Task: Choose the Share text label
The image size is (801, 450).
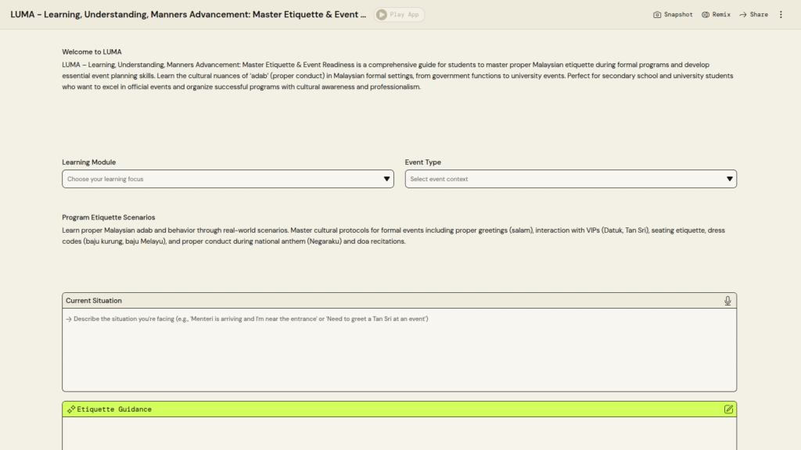Action: click(x=759, y=15)
